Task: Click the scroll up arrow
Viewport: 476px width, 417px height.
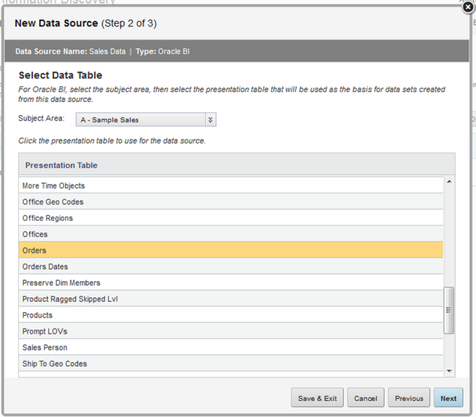Action: [449, 181]
